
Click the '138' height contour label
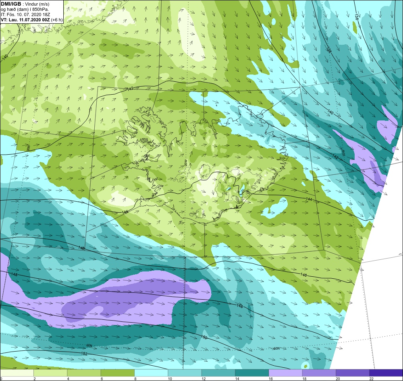(329, 49)
